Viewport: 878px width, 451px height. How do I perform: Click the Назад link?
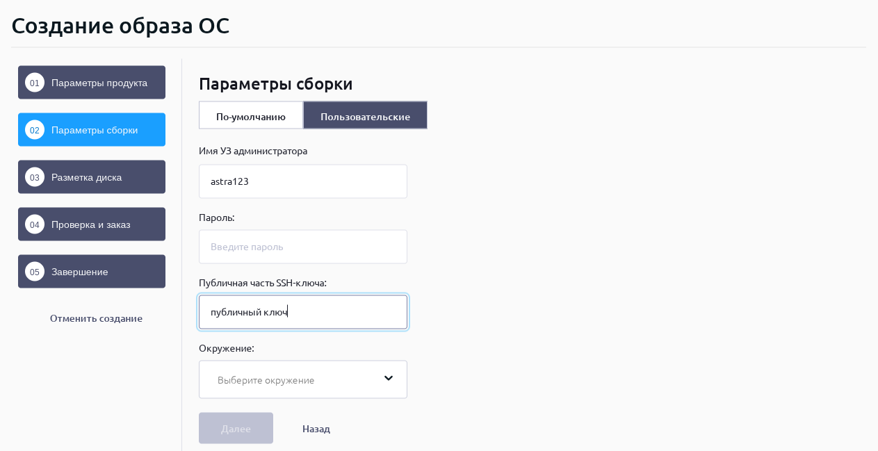click(x=316, y=429)
